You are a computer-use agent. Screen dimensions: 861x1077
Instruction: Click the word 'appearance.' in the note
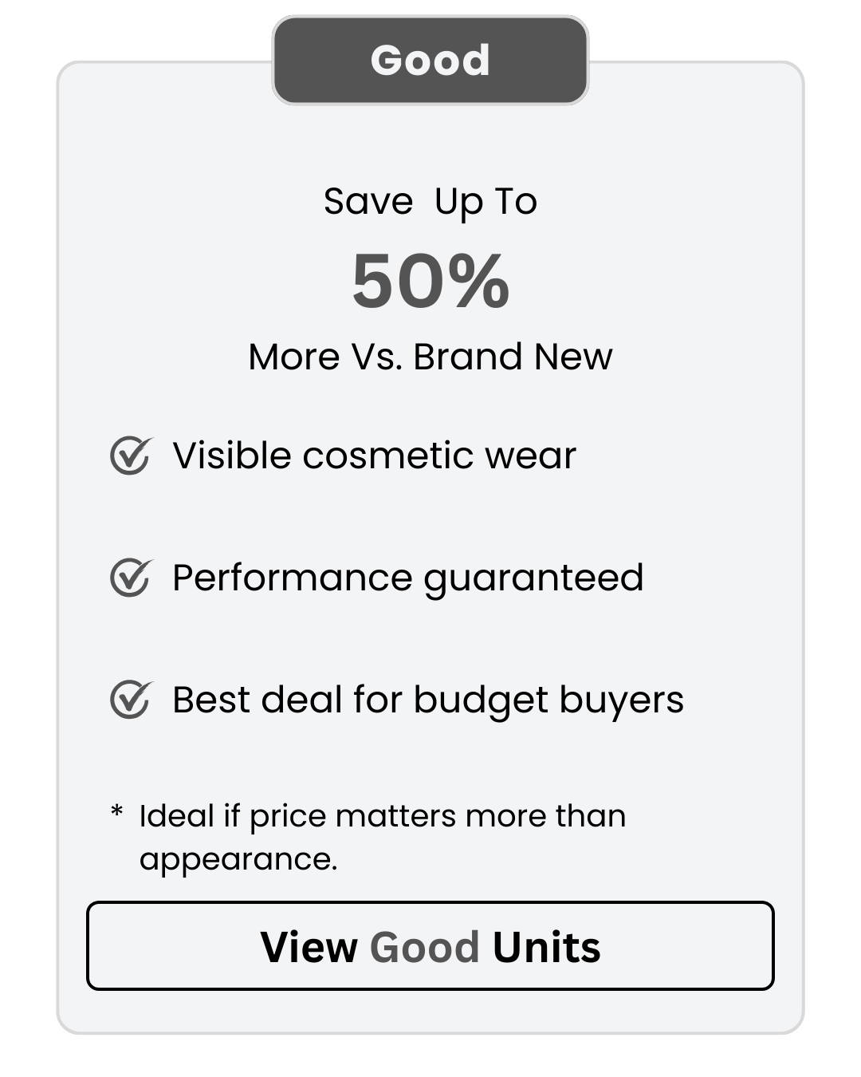[x=238, y=859]
